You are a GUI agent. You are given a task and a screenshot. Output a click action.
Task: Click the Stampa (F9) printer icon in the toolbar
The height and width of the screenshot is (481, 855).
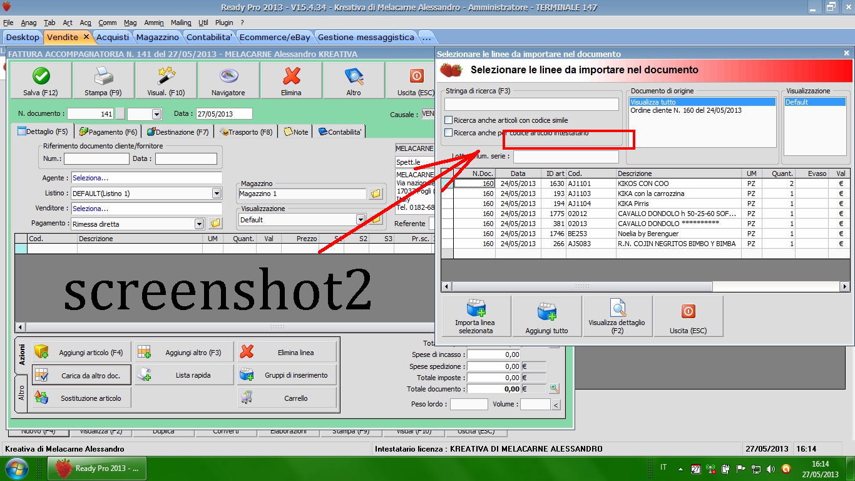click(103, 76)
